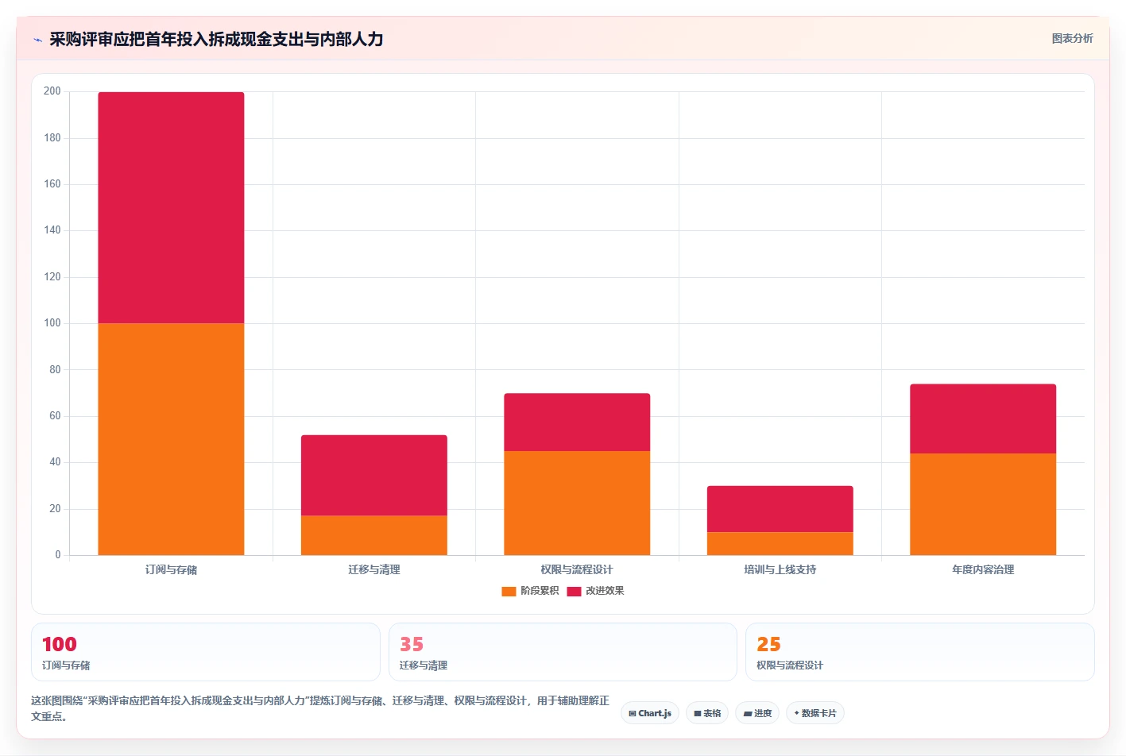
Task: Click the y-axis value 180
Action: pos(52,138)
